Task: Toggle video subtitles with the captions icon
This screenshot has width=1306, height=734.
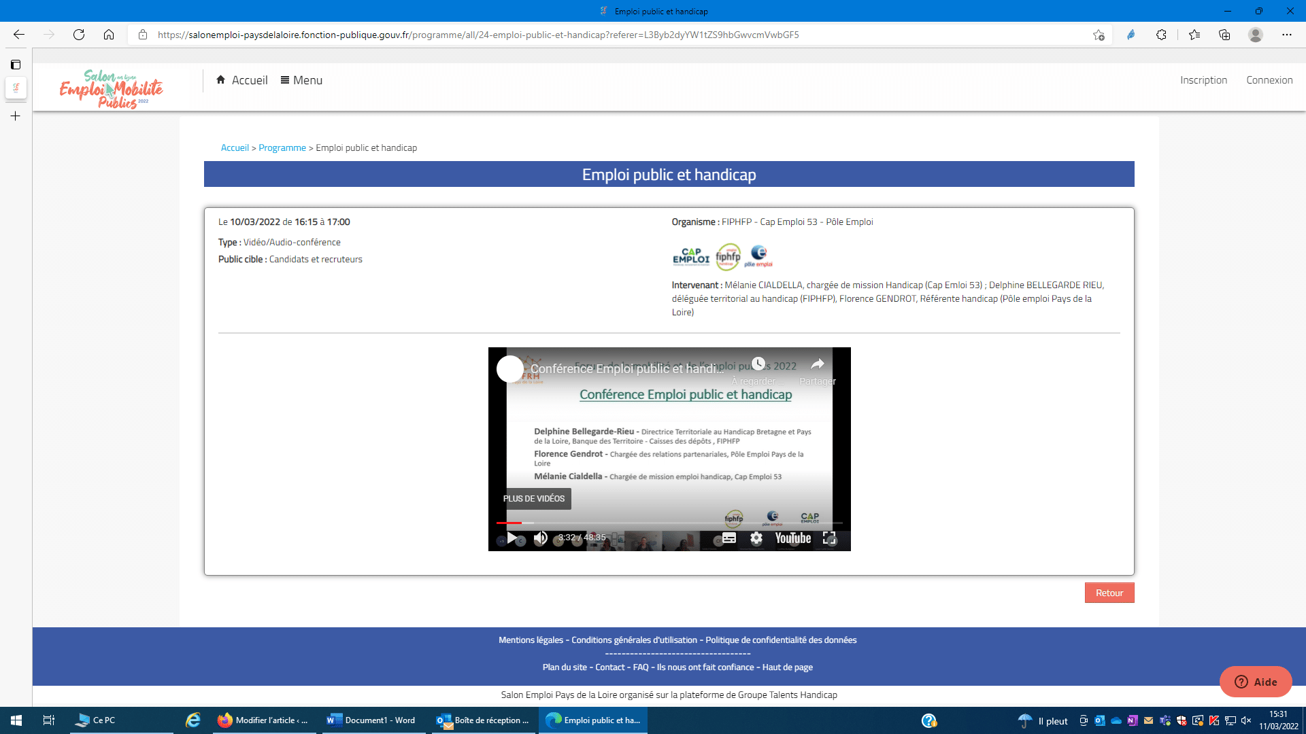Action: coord(729,538)
